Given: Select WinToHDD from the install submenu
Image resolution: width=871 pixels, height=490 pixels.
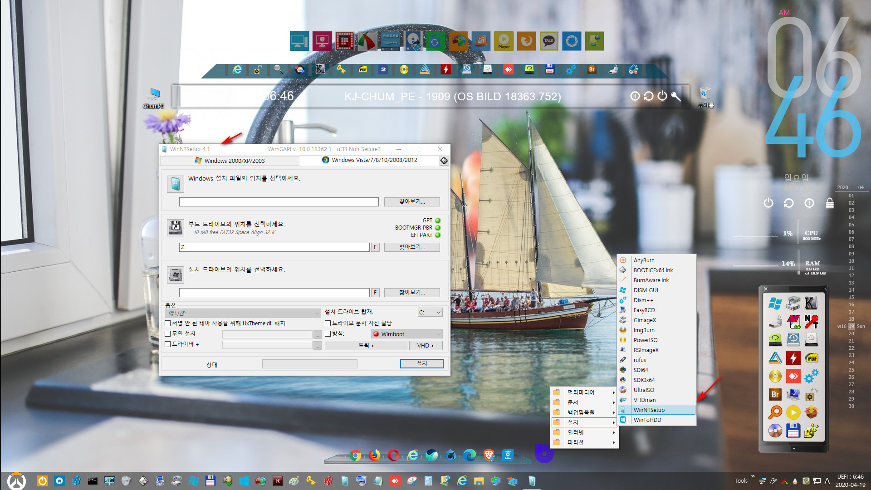Looking at the screenshot, I should [x=656, y=420].
